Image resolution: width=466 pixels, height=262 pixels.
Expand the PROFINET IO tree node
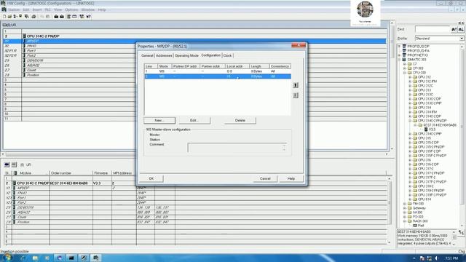pos(400,55)
